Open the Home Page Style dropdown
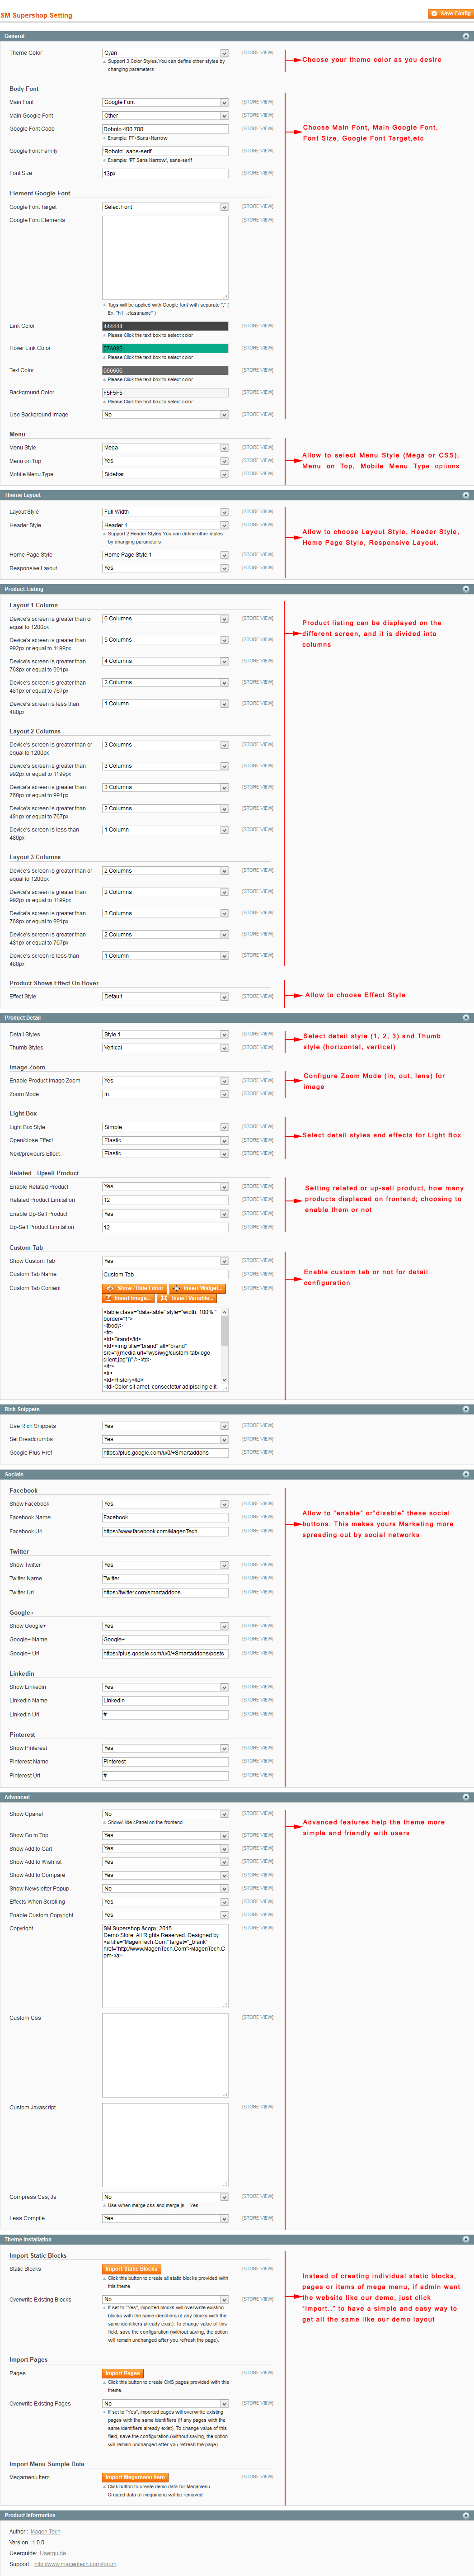 click(x=165, y=555)
